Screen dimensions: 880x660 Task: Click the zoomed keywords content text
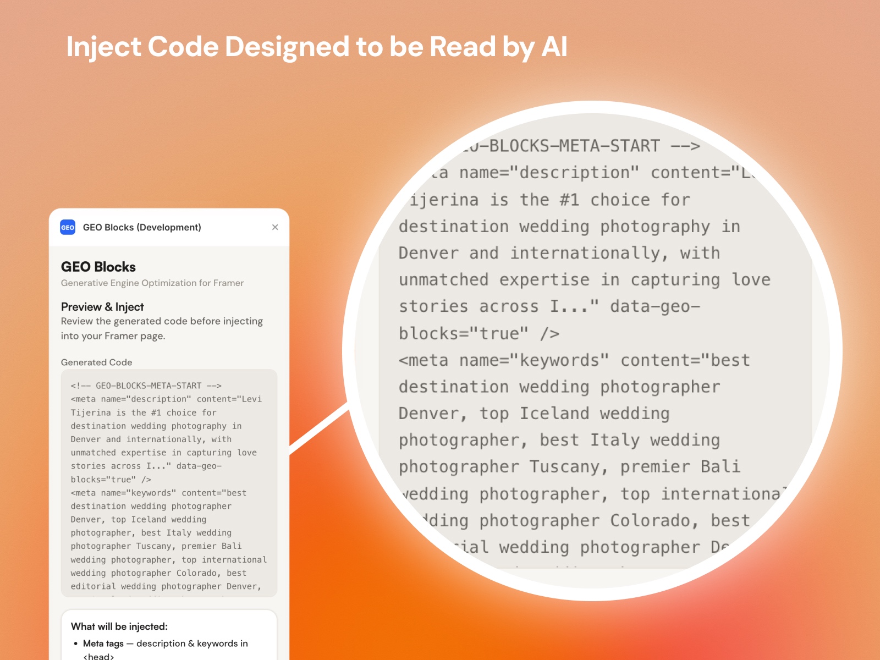[x=574, y=360]
